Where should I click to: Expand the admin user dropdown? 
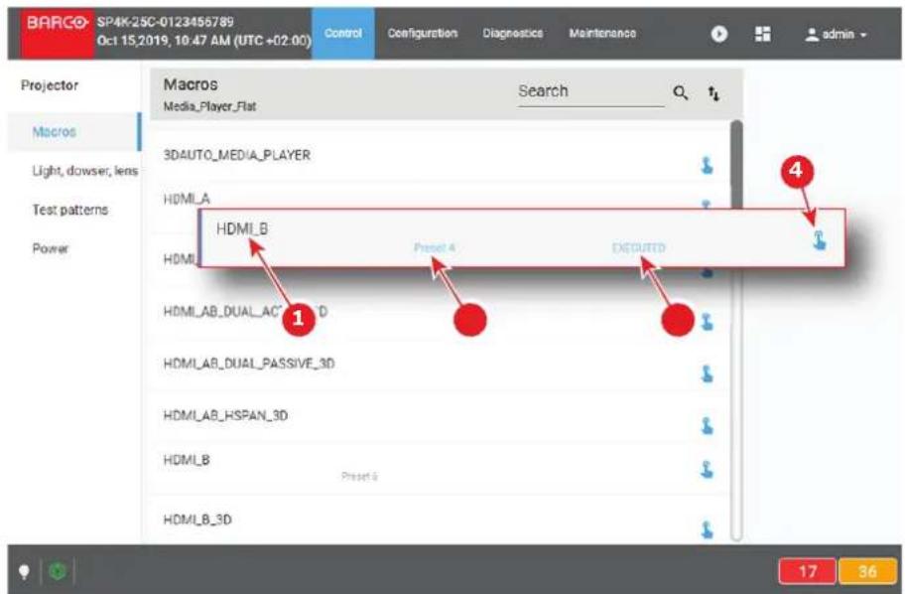(837, 35)
